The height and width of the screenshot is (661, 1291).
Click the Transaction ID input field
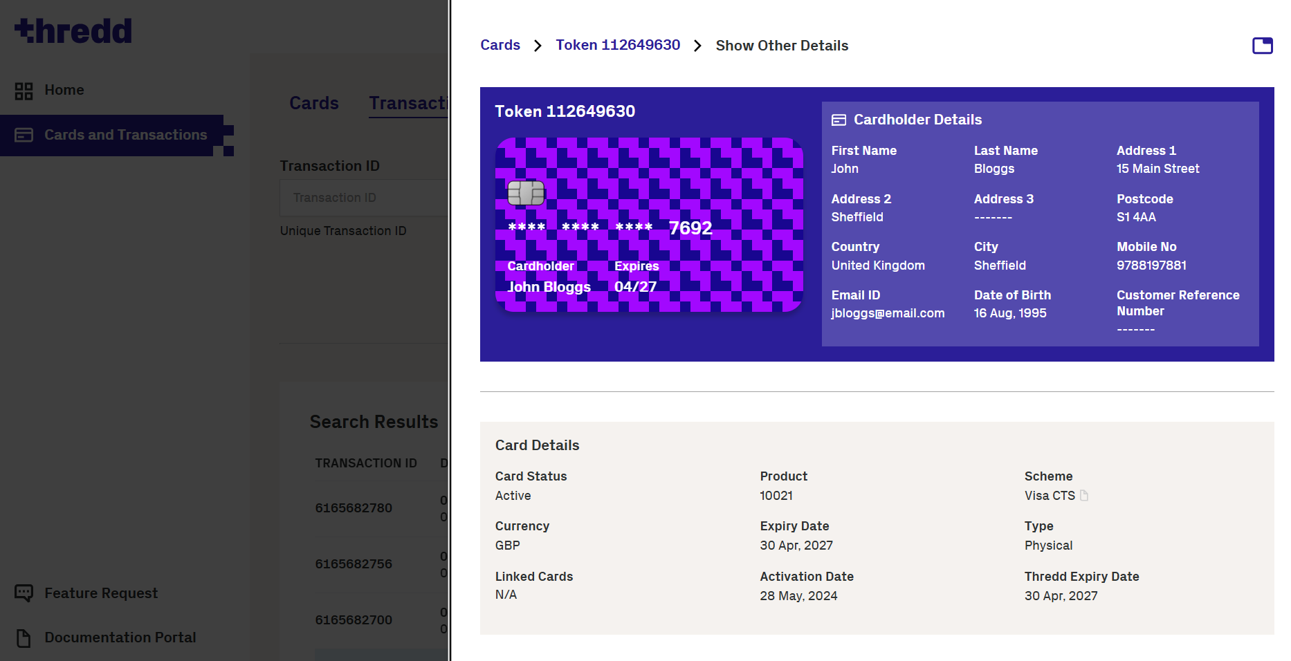tap(363, 198)
